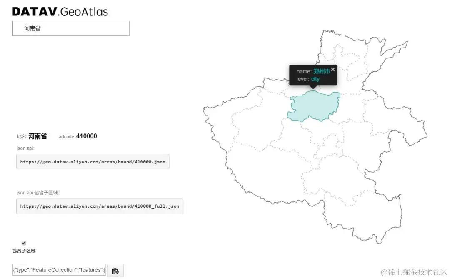Screen dimensions: 450x279
Task: Click the FeatureCollection GeoJSON text field
Action: pos(59,270)
